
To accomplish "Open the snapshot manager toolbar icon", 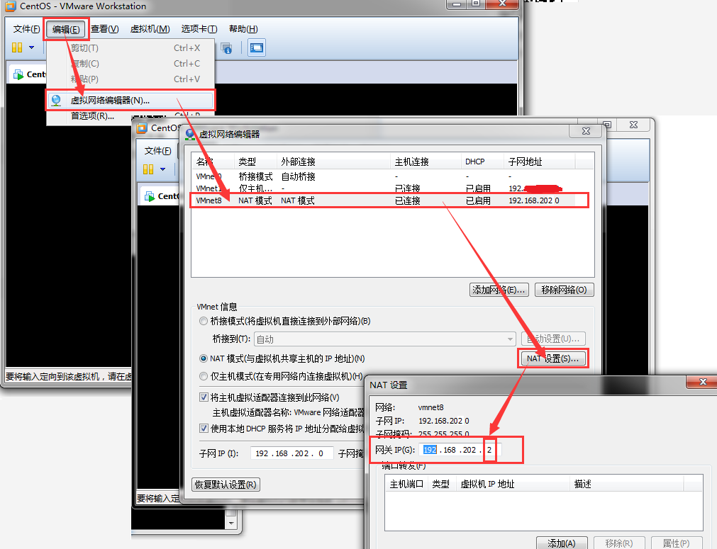I will click(x=226, y=48).
